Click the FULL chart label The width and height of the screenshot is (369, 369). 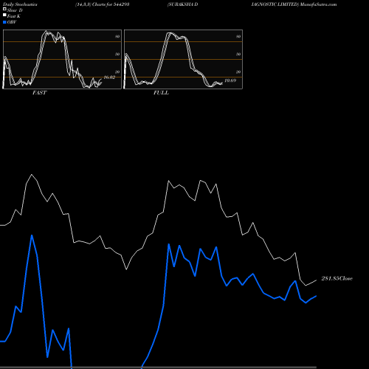(x=161, y=93)
